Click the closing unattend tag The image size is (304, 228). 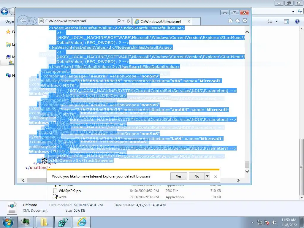[38, 168]
